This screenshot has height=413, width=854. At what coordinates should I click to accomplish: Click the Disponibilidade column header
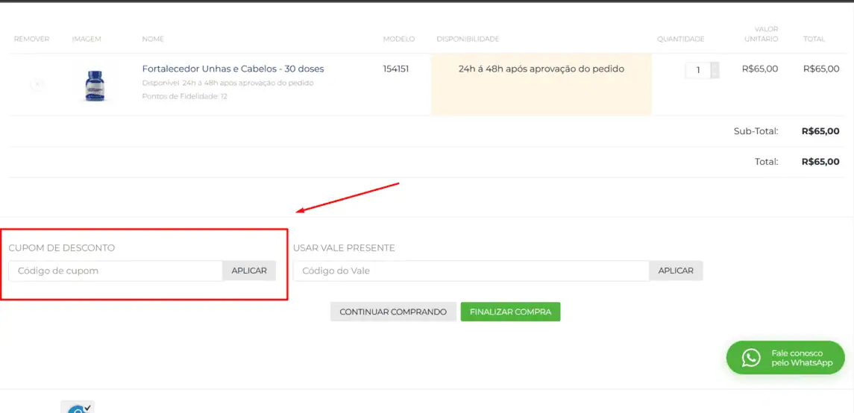click(x=468, y=39)
